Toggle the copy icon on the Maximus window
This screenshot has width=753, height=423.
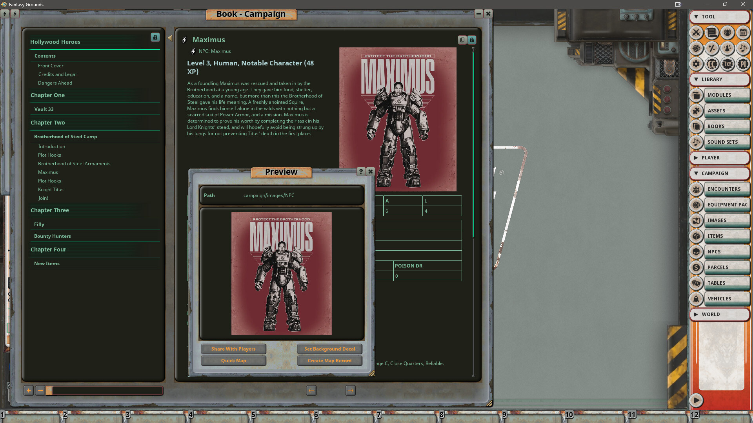pos(462,40)
